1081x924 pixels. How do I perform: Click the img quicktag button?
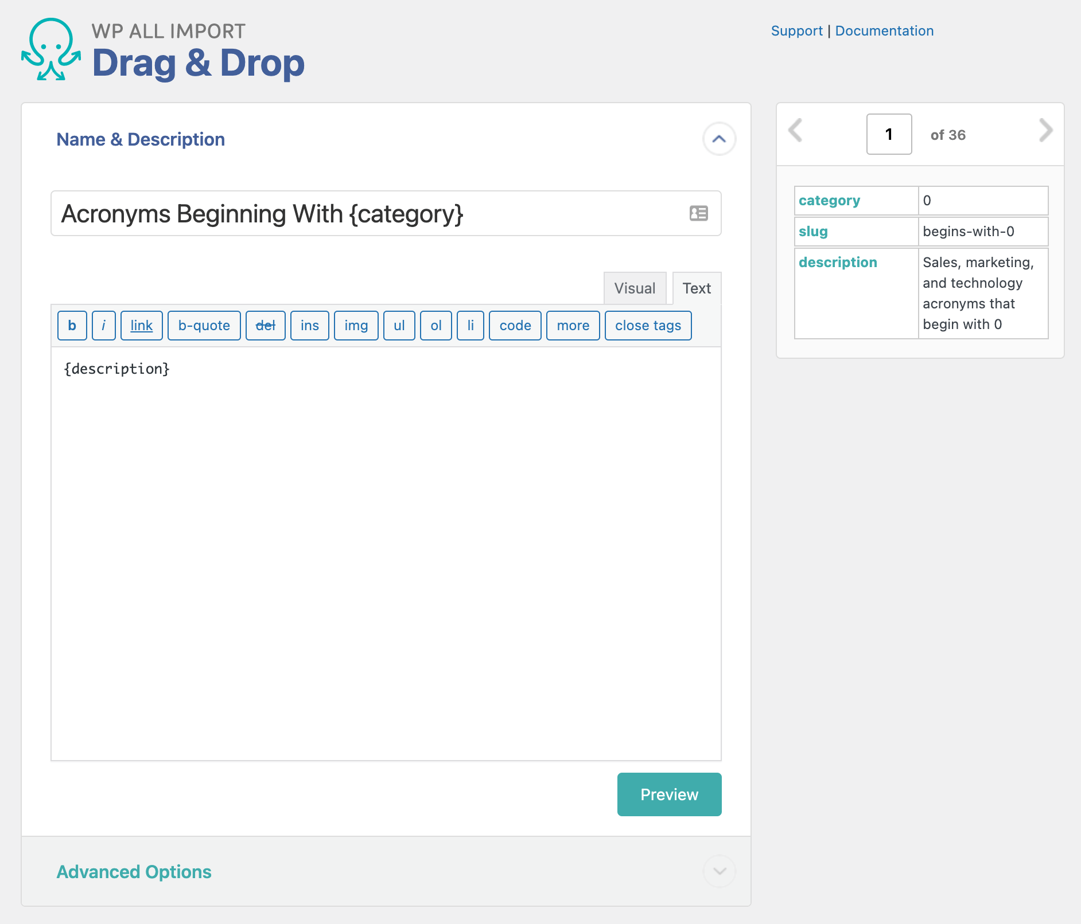pyautogui.click(x=356, y=326)
